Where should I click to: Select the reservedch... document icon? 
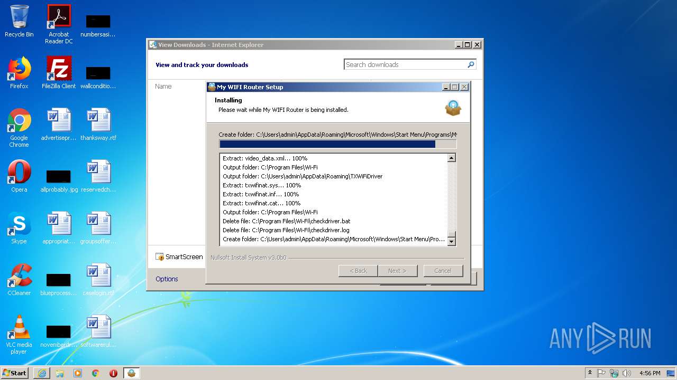[x=98, y=176]
